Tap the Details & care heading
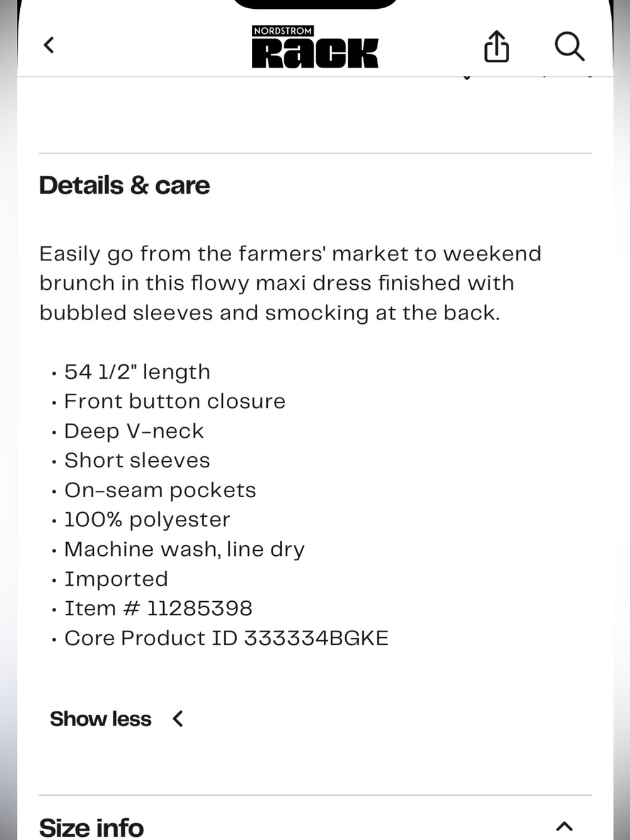Image resolution: width=630 pixels, height=840 pixels. (x=124, y=185)
